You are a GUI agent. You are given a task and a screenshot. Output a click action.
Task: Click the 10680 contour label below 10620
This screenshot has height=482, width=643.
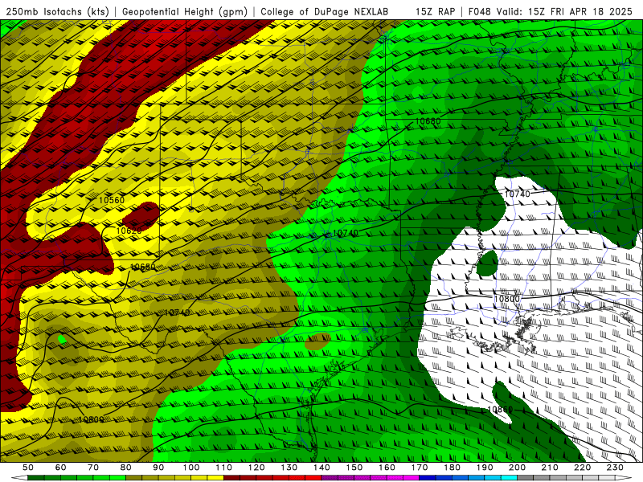pos(143,268)
